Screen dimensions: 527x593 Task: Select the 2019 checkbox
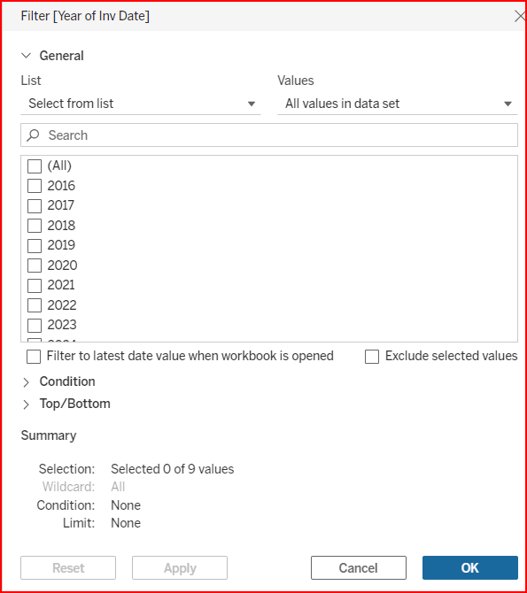point(35,246)
